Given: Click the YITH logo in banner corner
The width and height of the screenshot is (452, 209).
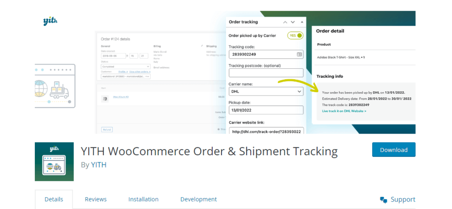Looking at the screenshot, I should 51,21.
